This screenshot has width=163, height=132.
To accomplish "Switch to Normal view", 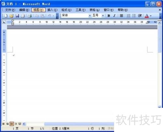I will point(4,124).
